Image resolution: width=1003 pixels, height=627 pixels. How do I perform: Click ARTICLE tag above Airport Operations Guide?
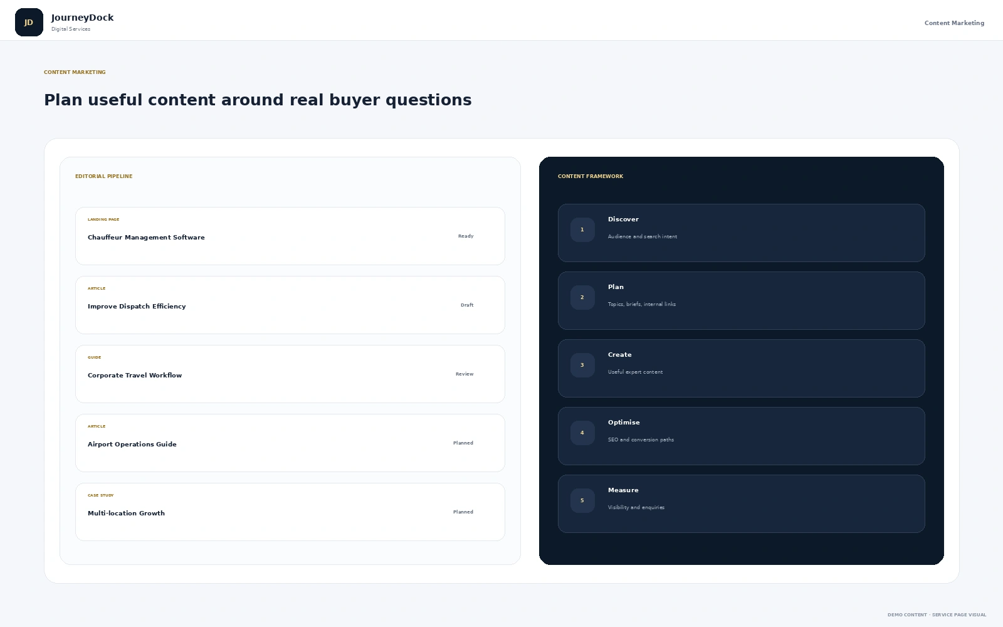coord(97,426)
